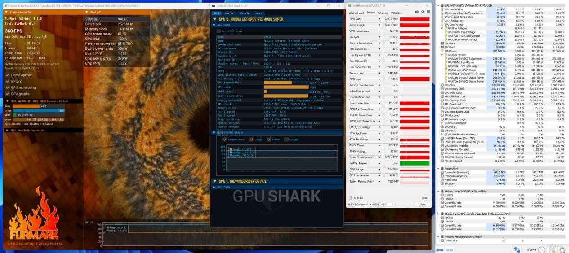The height and width of the screenshot is (253, 569).
Task: Click GPU-Z refresh icon
Action: [422, 12]
